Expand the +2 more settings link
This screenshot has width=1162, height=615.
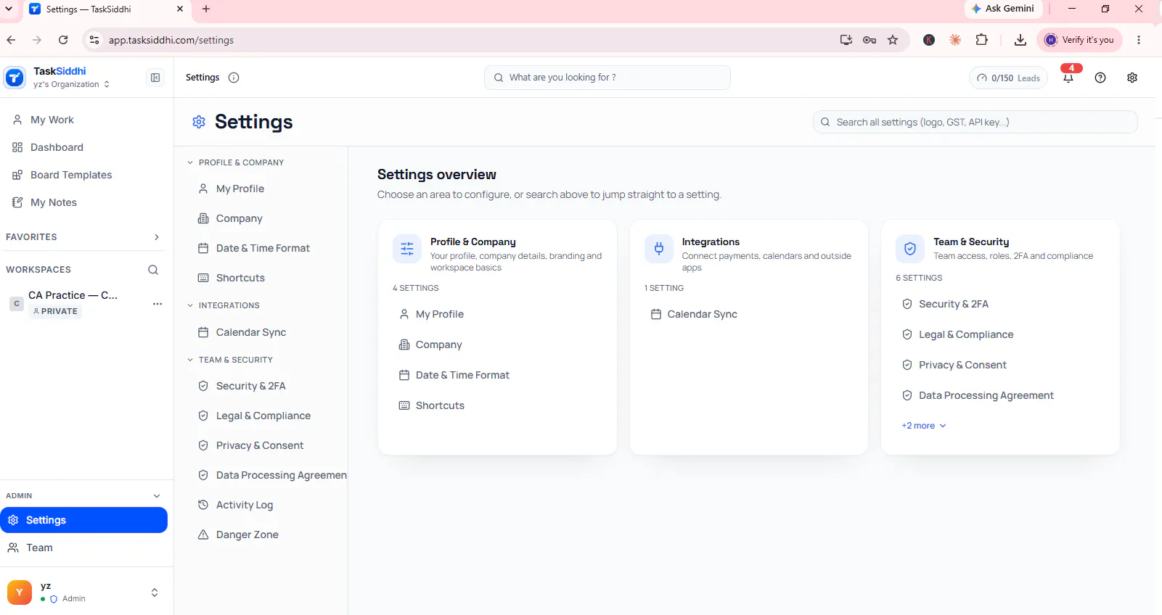(924, 426)
